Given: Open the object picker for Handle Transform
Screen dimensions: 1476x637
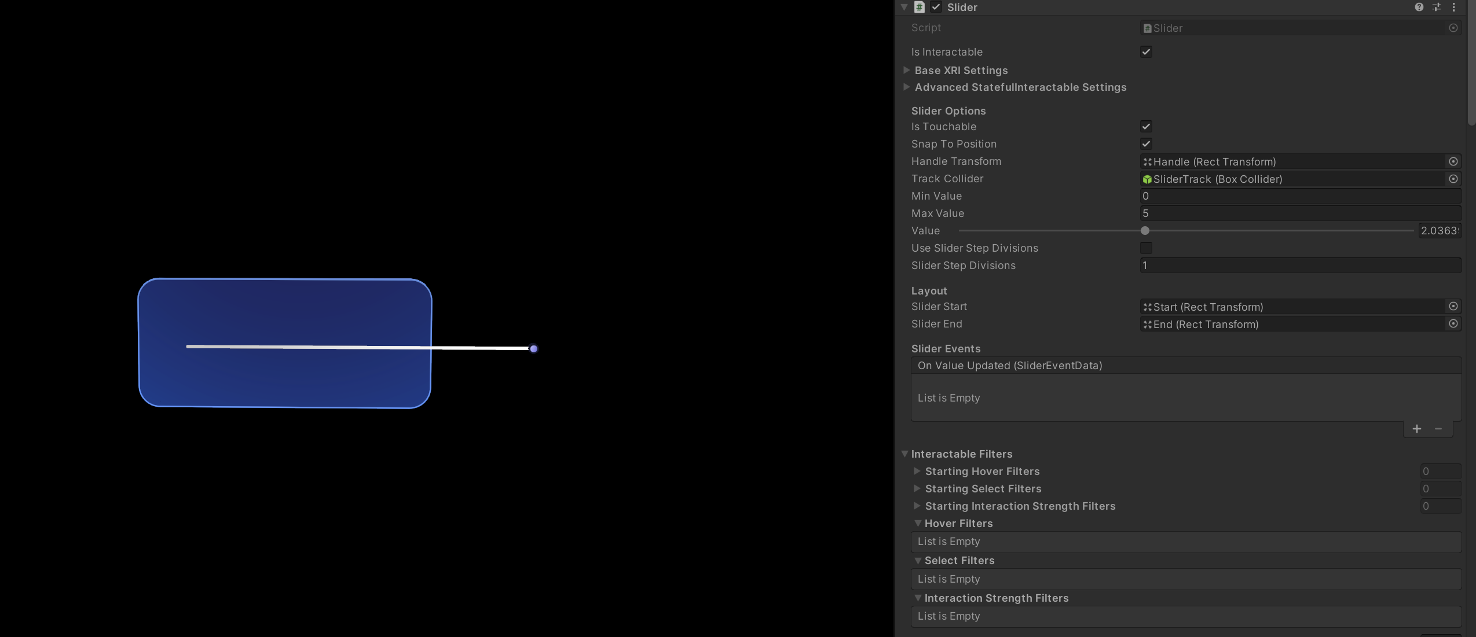Looking at the screenshot, I should click(1453, 161).
